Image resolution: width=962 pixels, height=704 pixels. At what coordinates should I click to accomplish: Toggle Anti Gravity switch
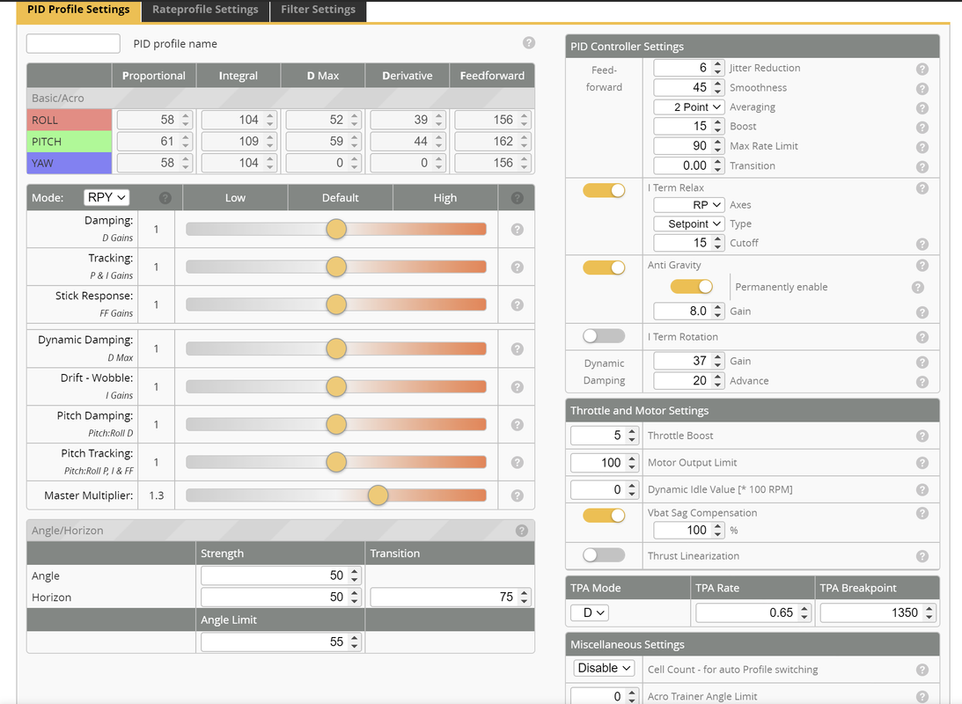coord(604,268)
